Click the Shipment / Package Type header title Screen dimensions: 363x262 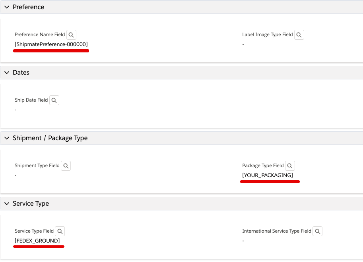pyautogui.click(x=50, y=138)
